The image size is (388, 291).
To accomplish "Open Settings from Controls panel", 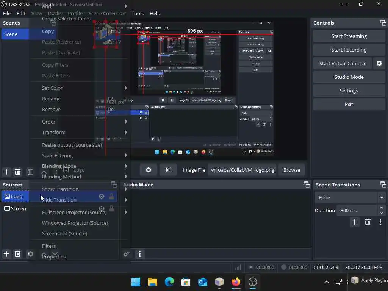I will tap(349, 91).
